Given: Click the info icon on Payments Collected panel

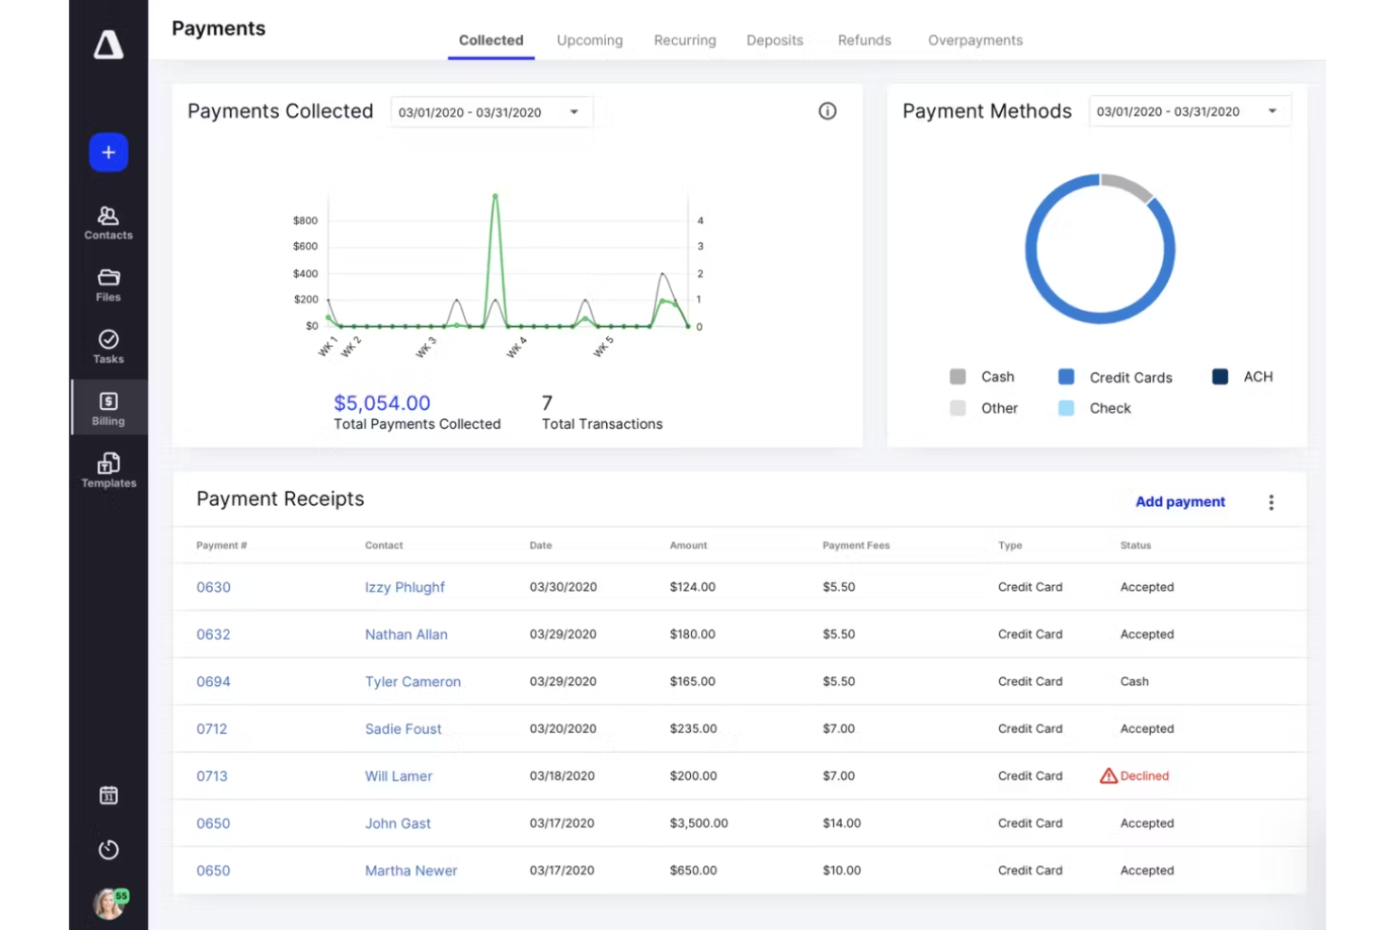Looking at the screenshot, I should (827, 111).
